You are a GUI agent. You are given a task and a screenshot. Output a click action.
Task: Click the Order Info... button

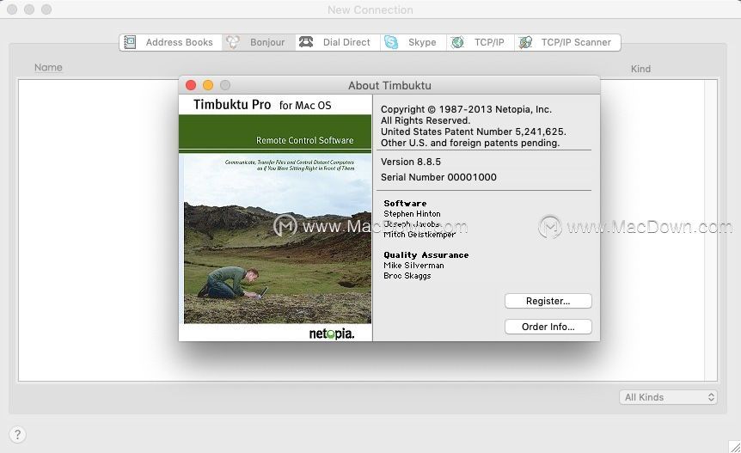548,327
